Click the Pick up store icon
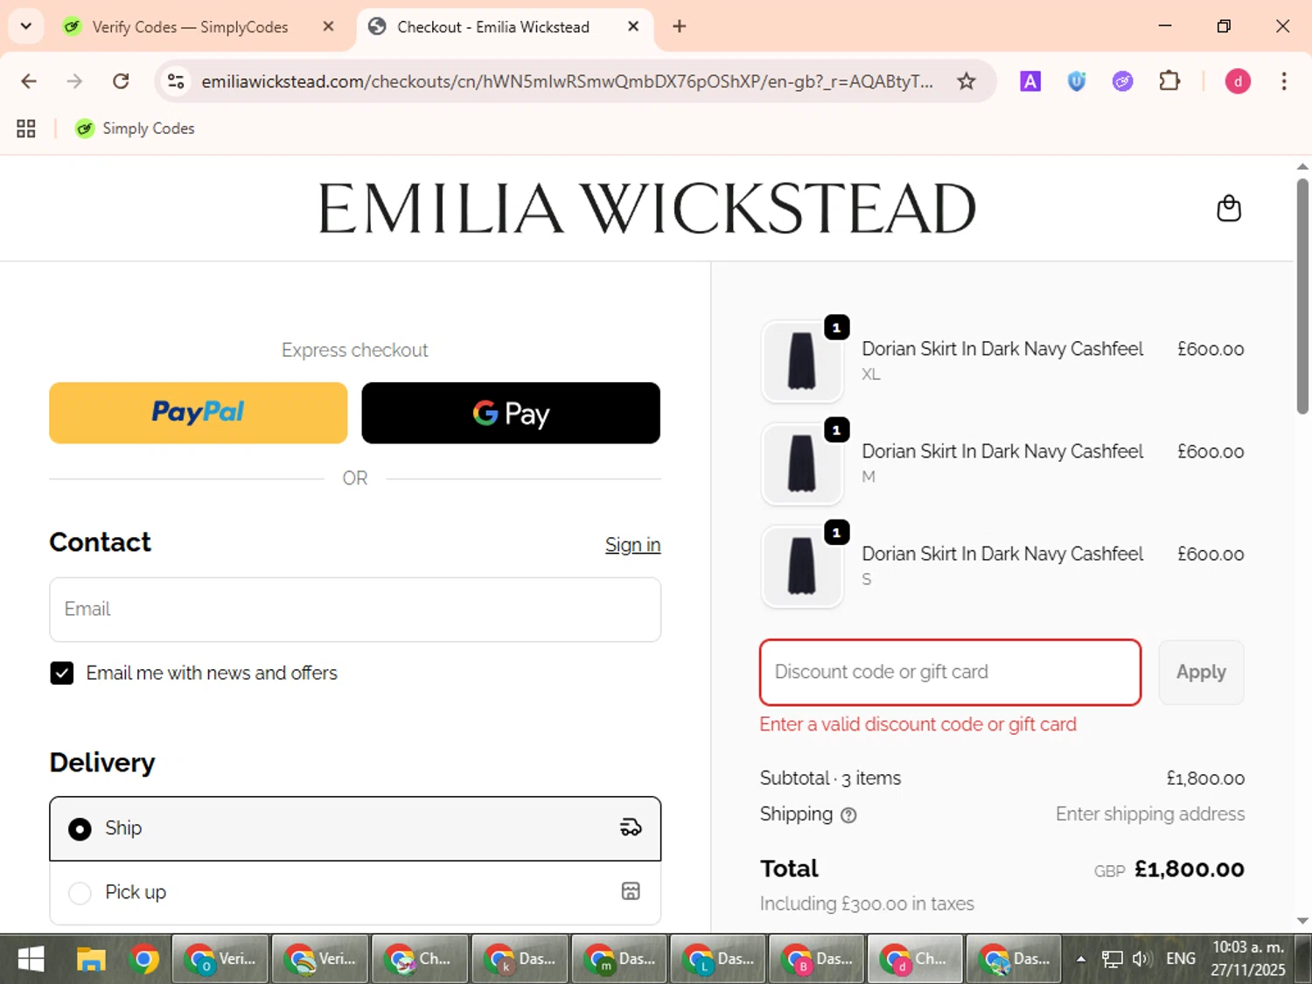The height and width of the screenshot is (984, 1312). click(x=631, y=891)
